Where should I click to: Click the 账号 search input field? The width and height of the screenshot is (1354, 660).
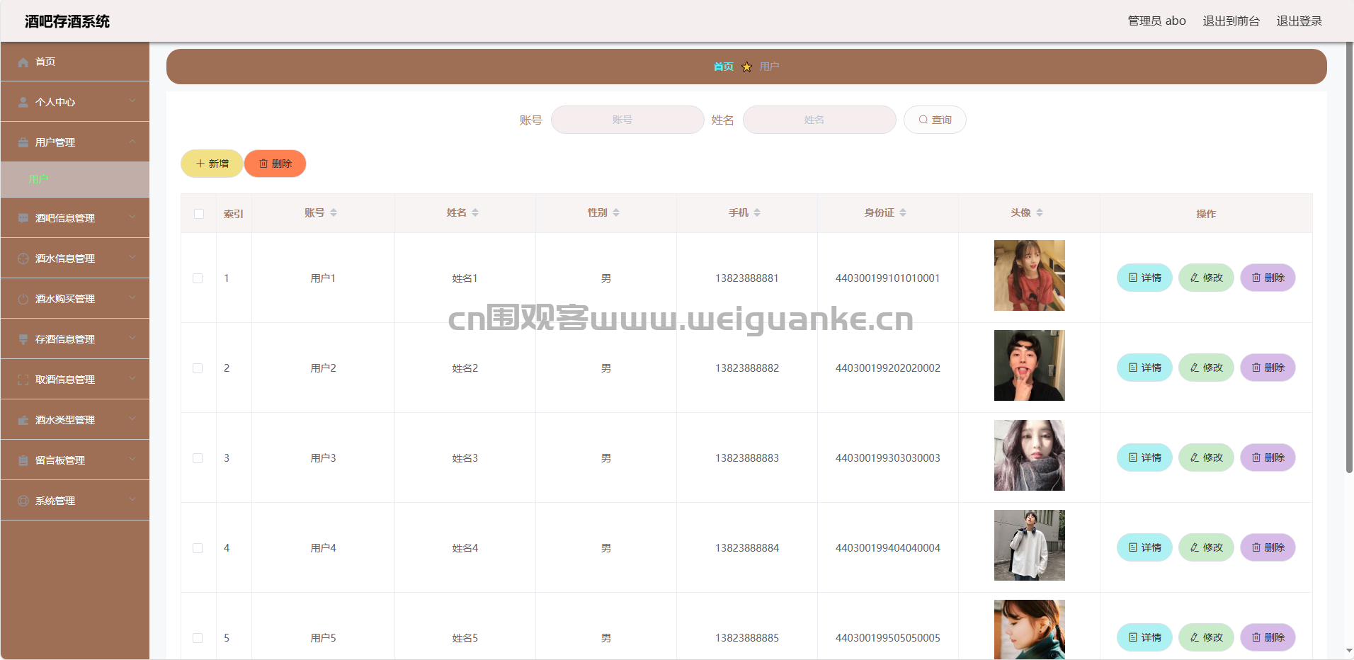(x=627, y=120)
